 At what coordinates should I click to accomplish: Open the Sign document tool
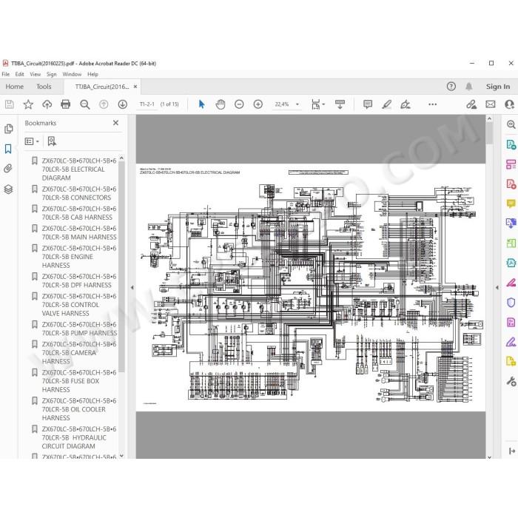tap(406, 104)
